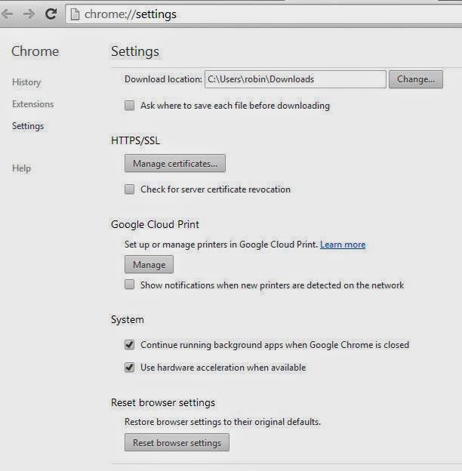
Task: Click the forward navigation arrow
Action: click(29, 14)
